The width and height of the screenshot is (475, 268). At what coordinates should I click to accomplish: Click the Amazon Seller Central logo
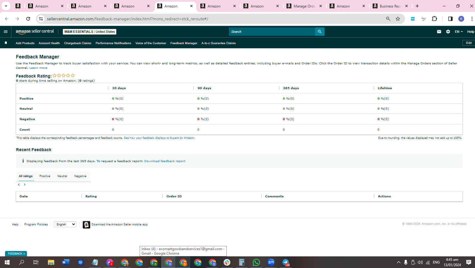pos(35,31)
